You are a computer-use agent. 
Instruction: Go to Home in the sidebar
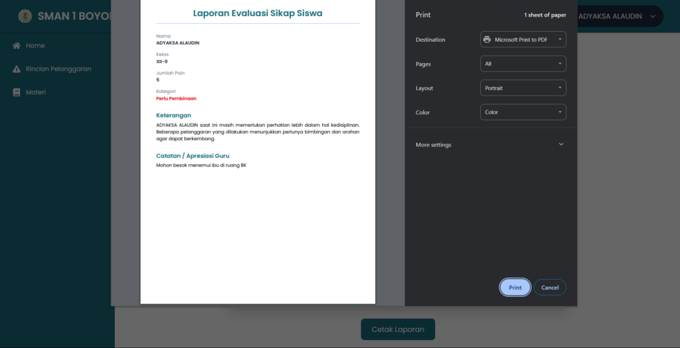pos(35,46)
